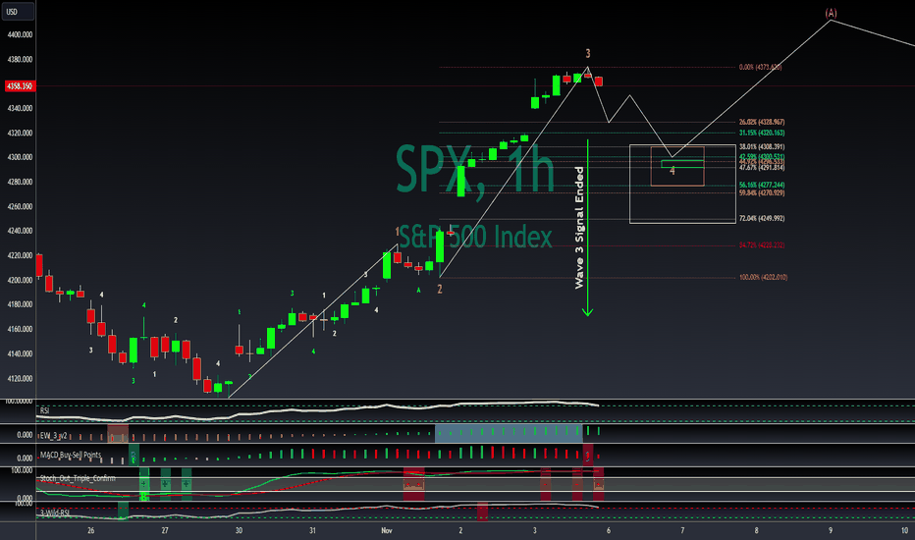Viewport: 915px width, 540px height.
Task: Click date 9 on the time axis
Action: tap(831, 530)
